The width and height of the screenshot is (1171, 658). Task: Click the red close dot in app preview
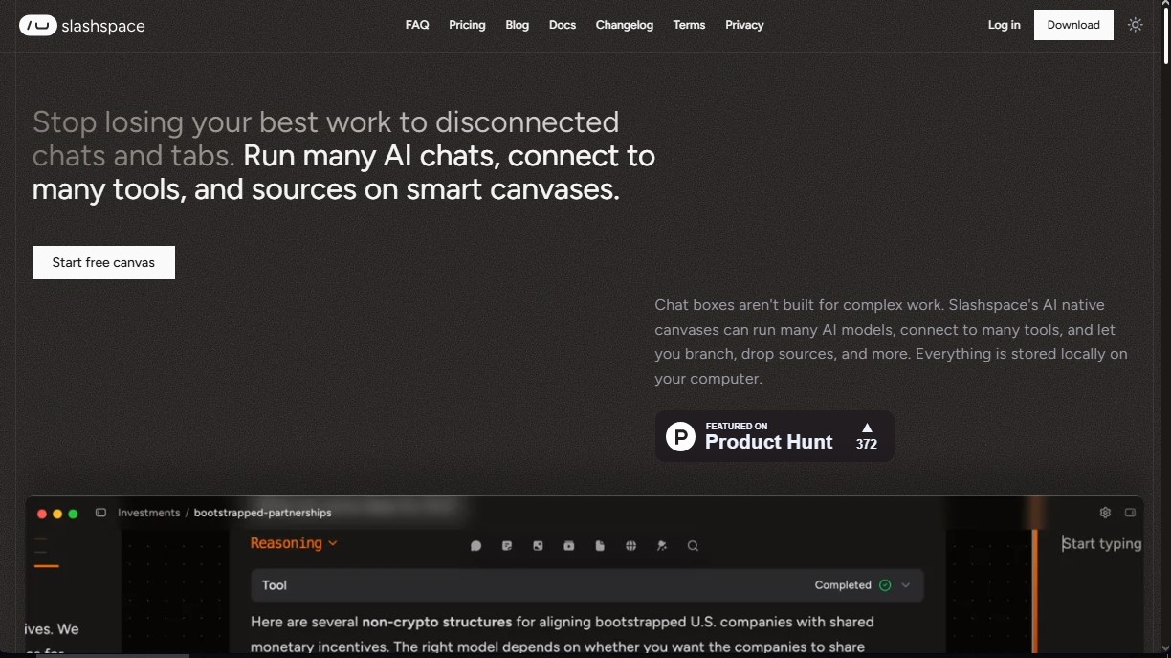pos(42,514)
